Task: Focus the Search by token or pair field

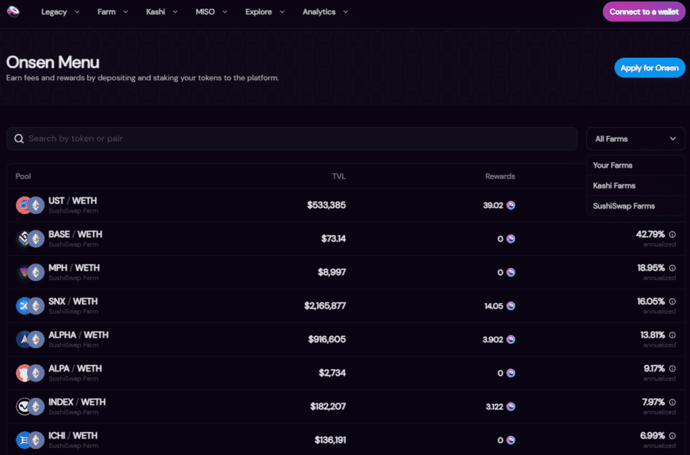Action: click(292, 139)
